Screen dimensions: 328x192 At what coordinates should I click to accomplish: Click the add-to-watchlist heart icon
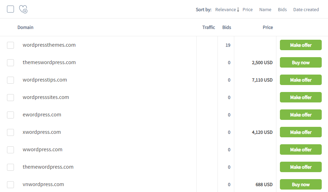coord(23,9)
